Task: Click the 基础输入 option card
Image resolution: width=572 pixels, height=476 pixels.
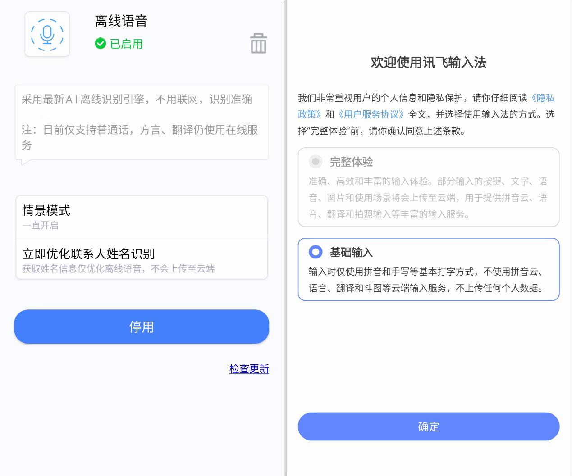Action: click(428, 269)
